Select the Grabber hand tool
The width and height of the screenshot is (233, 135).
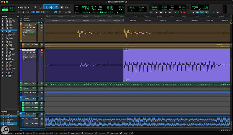point(56,7)
